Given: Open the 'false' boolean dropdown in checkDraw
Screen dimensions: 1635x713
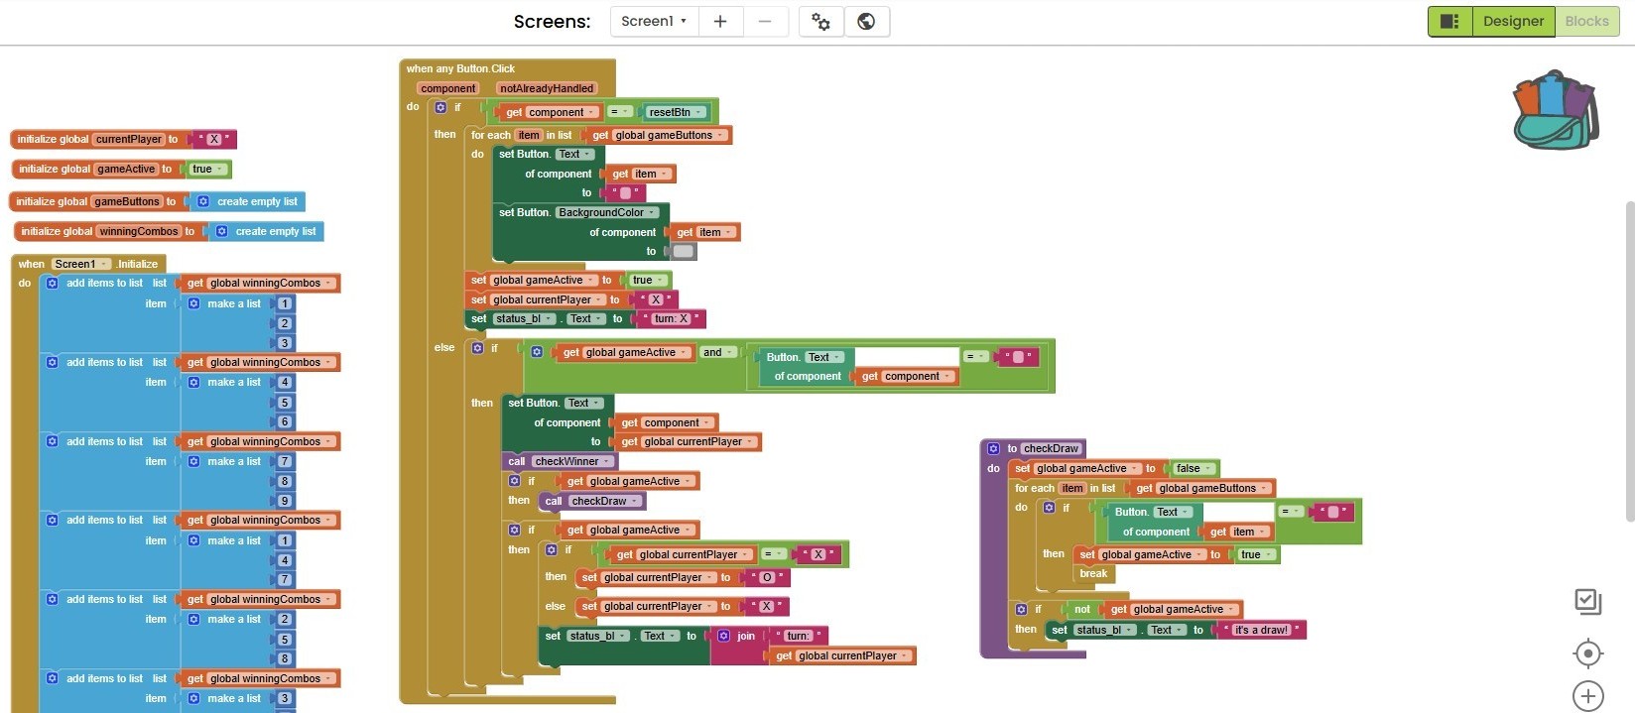Looking at the screenshot, I should pos(1208,469).
